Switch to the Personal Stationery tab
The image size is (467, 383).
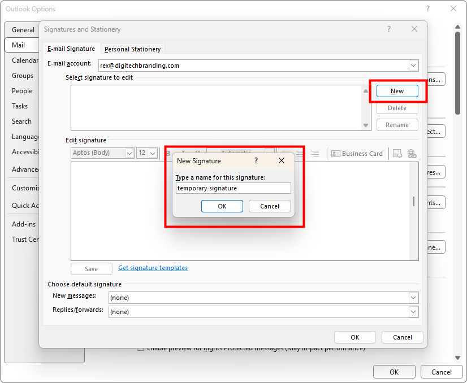click(133, 49)
